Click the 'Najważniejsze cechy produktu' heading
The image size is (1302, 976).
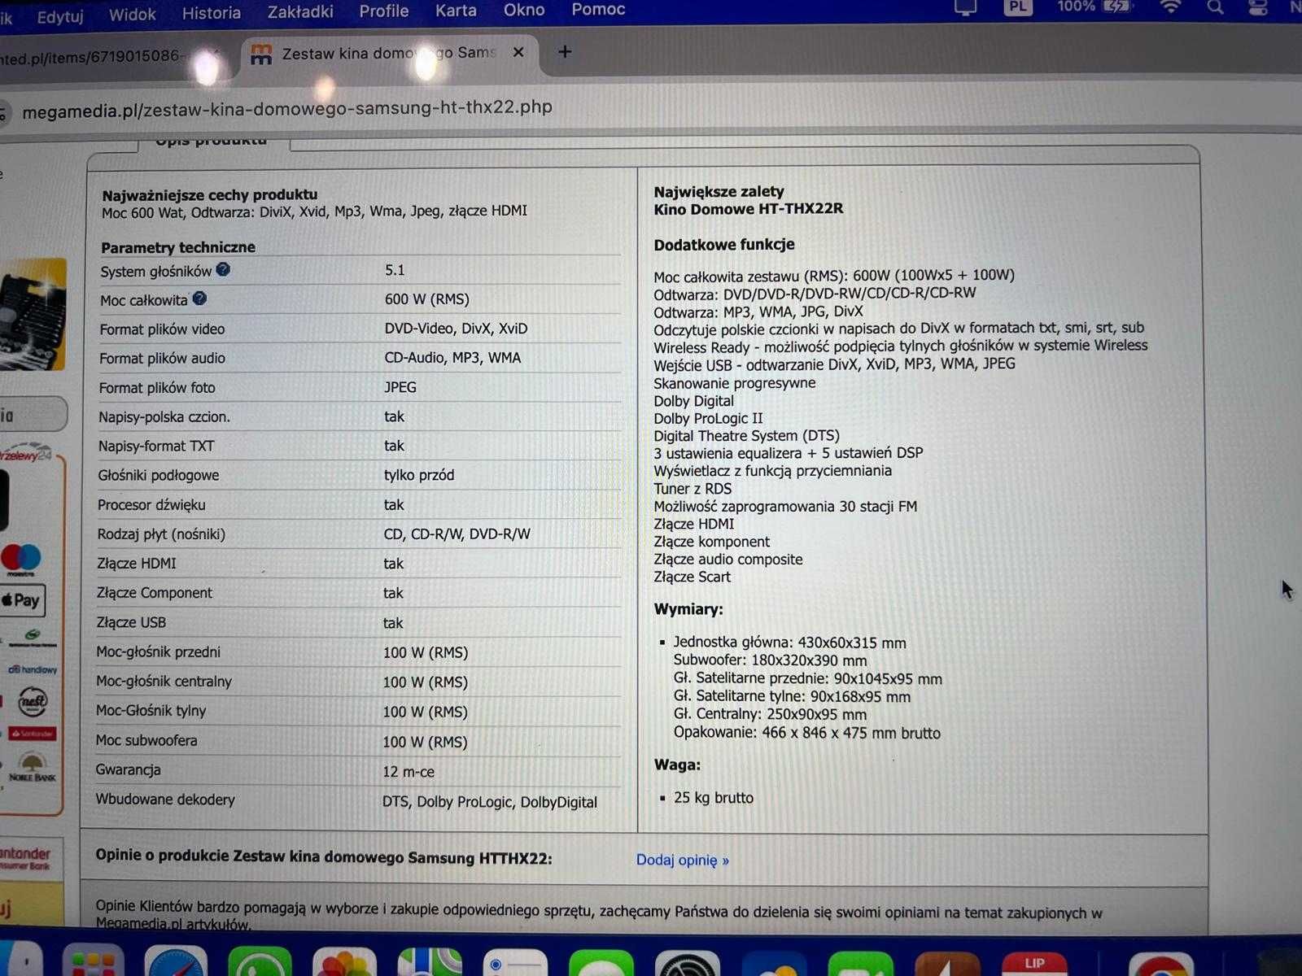[209, 194]
